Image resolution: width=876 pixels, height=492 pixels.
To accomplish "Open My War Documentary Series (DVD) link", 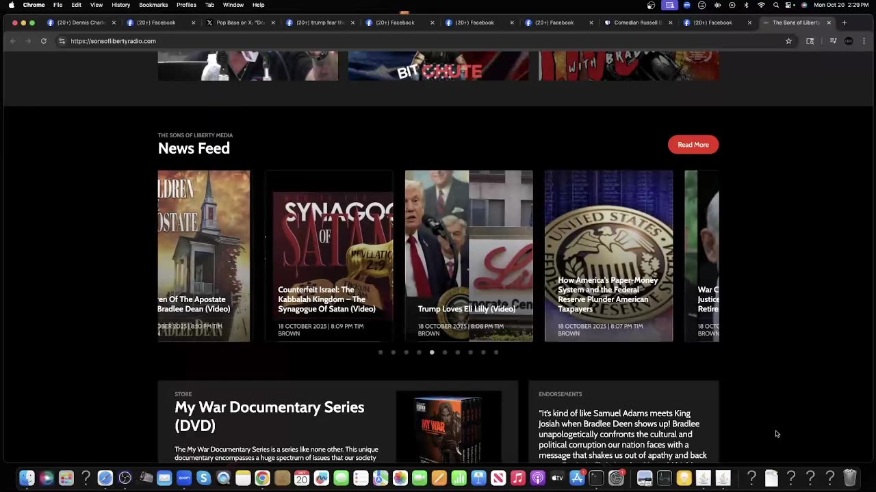I will (269, 416).
